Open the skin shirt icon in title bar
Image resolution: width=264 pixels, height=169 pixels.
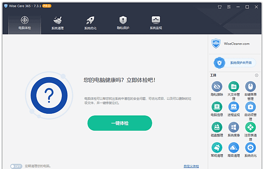(219, 7)
